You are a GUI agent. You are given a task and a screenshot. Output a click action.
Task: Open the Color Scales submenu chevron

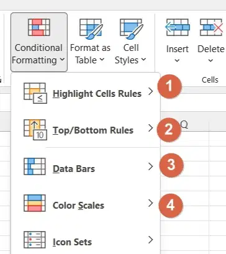point(151,203)
